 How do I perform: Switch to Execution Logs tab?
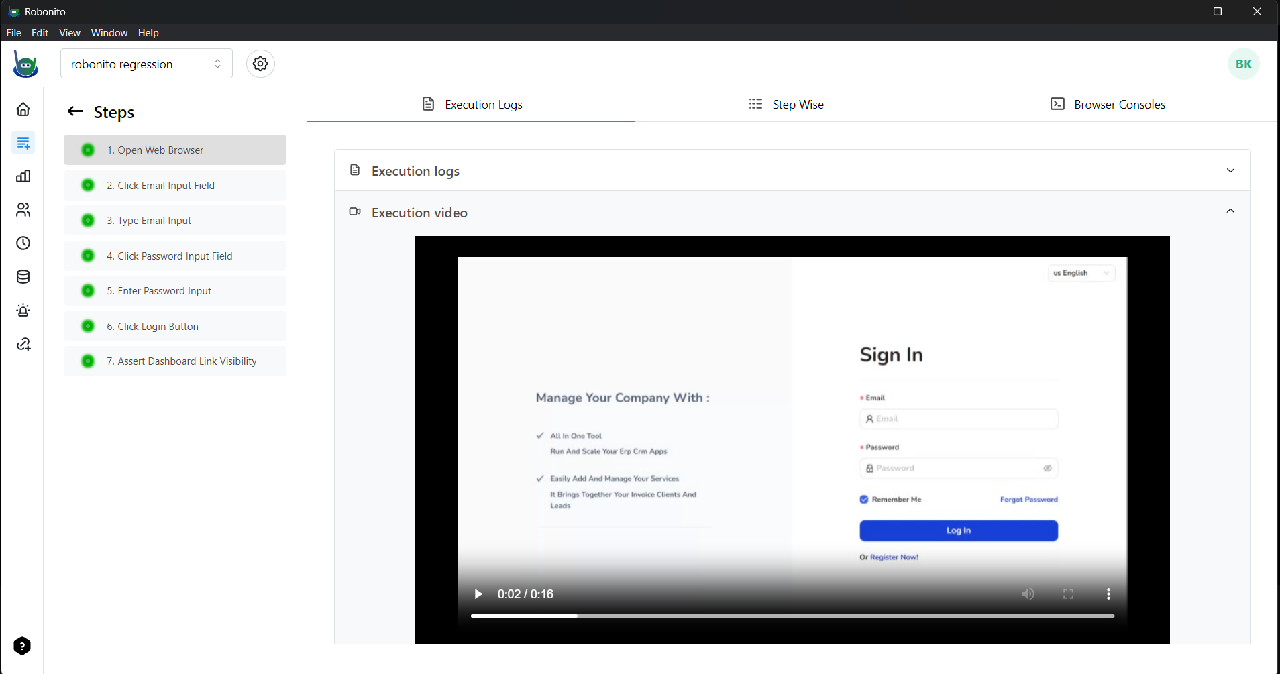(x=471, y=104)
